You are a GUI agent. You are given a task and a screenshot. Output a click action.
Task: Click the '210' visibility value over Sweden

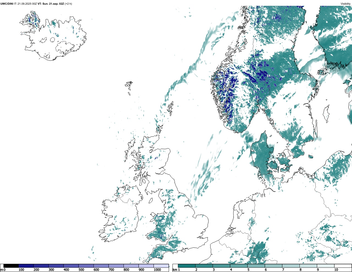coord(296,19)
